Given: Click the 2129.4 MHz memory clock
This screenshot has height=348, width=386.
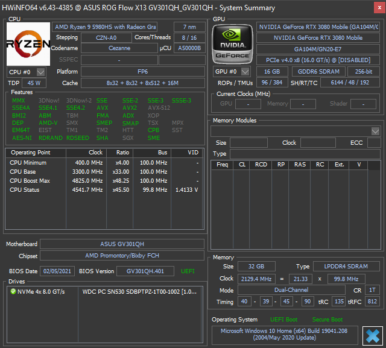Looking at the screenshot, I should point(256,279).
